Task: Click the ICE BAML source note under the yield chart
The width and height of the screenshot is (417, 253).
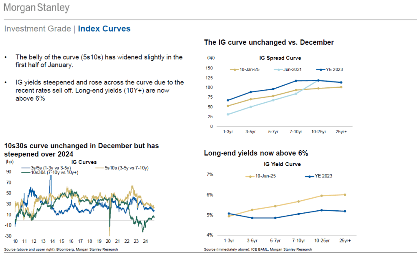Action: pyautogui.click(x=257, y=249)
